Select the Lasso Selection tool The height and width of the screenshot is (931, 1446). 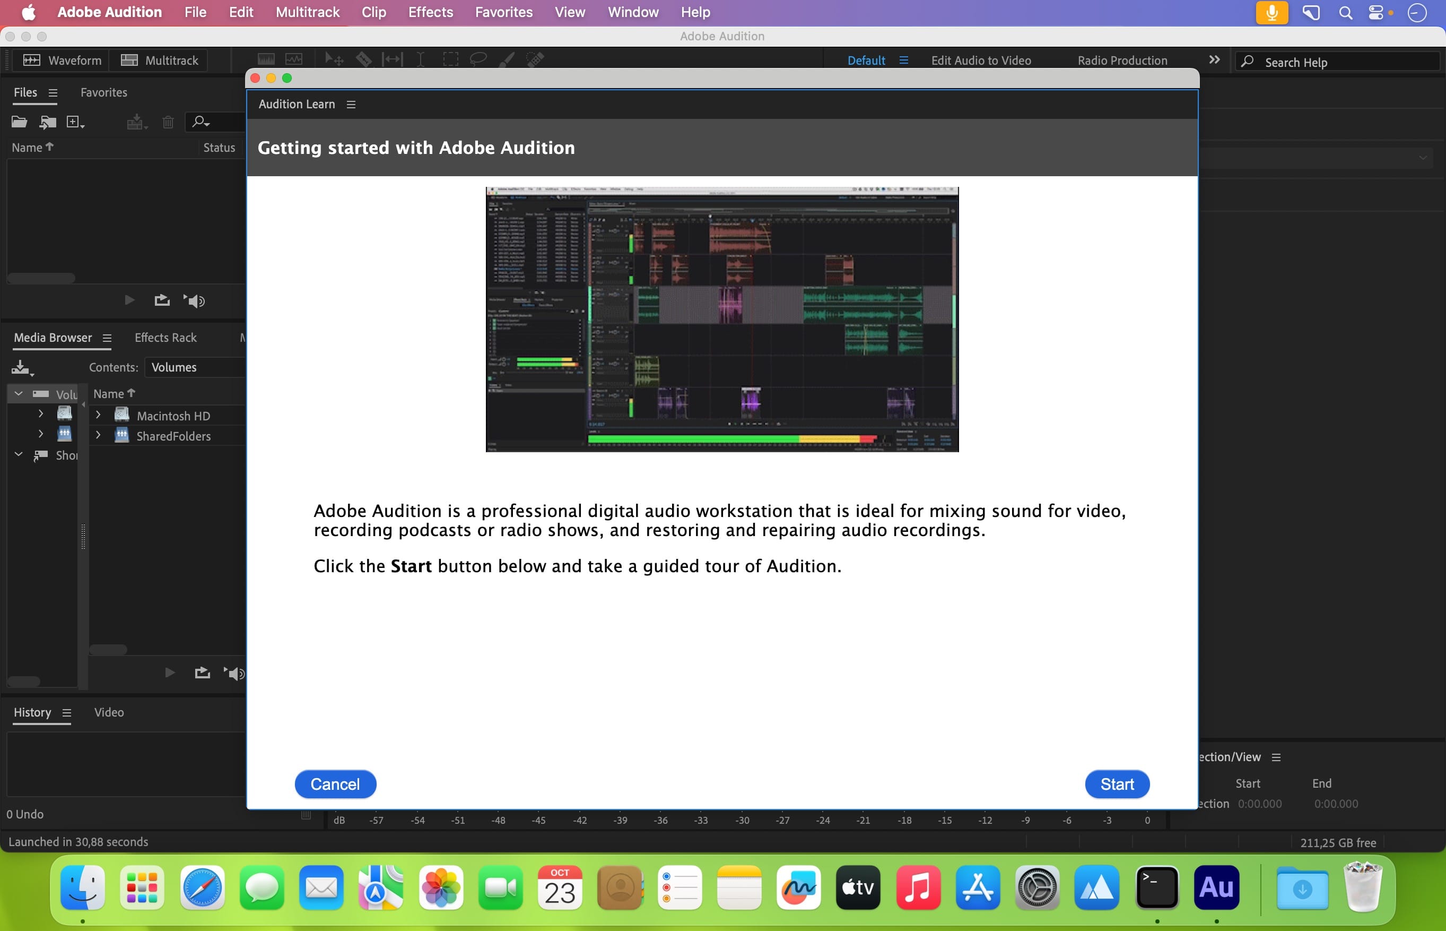click(478, 59)
